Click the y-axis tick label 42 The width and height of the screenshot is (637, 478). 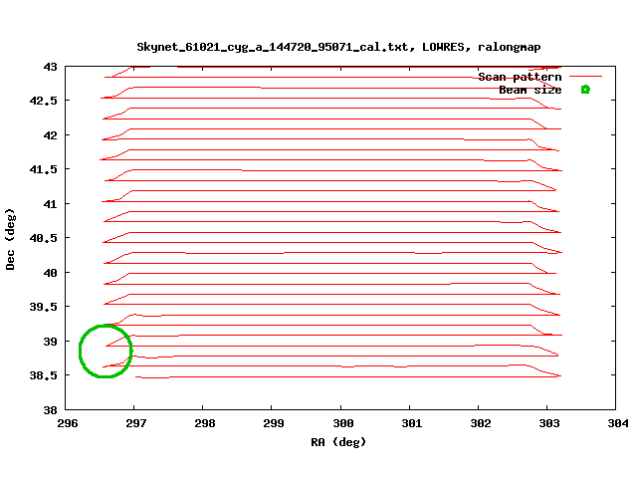pyautogui.click(x=51, y=135)
